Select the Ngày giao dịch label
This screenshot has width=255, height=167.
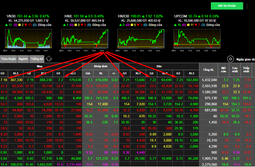(245, 59)
